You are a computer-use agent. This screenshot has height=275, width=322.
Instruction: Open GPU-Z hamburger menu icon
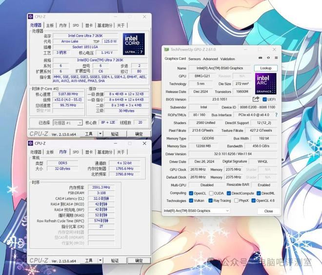276,58
